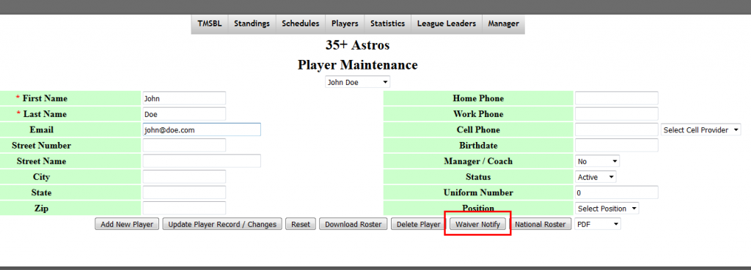Viewport: 751px width, 270px height.
Task: Go to the Standings tab
Action: (x=252, y=24)
